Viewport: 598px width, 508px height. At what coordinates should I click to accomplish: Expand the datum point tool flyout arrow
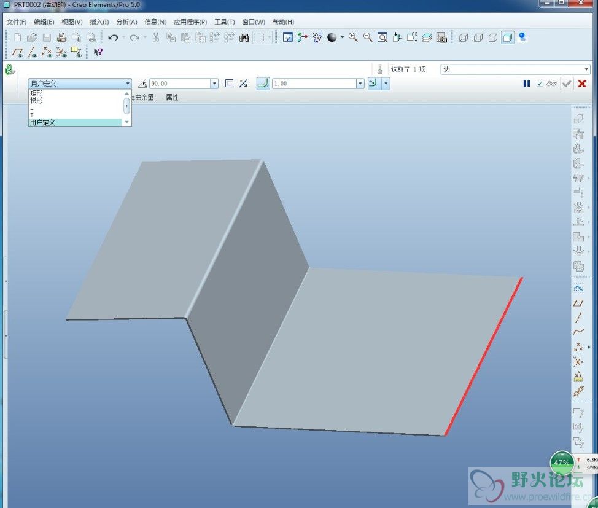[x=589, y=347]
